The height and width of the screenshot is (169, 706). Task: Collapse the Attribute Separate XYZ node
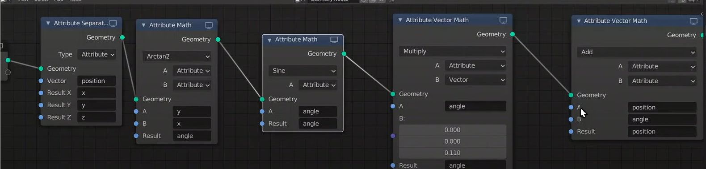48,23
